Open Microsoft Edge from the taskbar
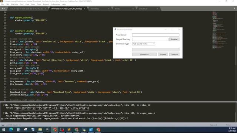237x133 pixels. (x=11, y=130)
